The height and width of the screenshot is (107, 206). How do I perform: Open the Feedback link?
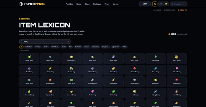[169, 10]
